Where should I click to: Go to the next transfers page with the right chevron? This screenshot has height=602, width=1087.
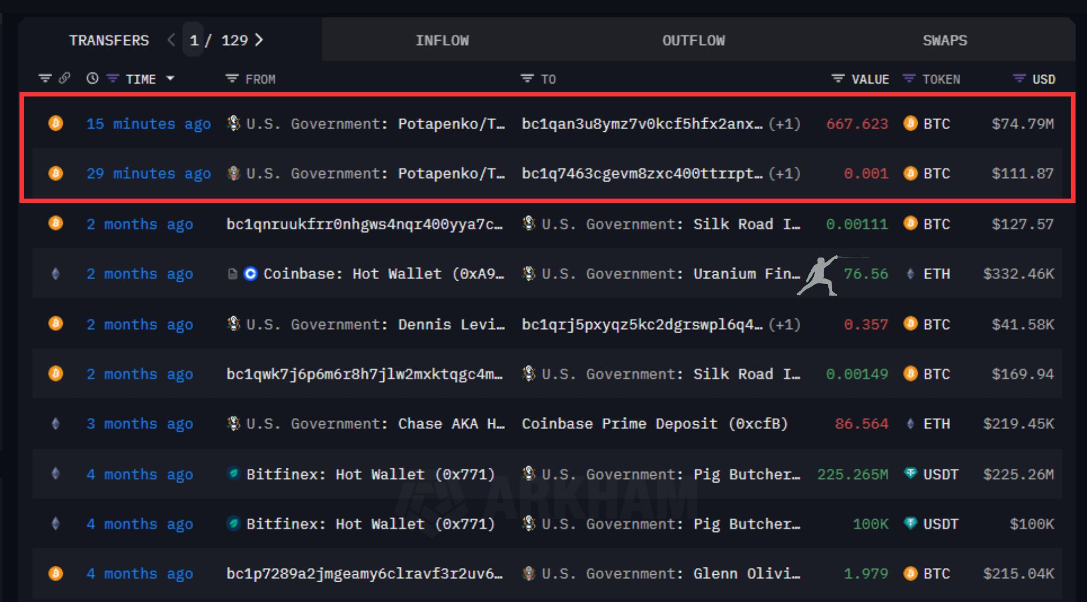259,40
